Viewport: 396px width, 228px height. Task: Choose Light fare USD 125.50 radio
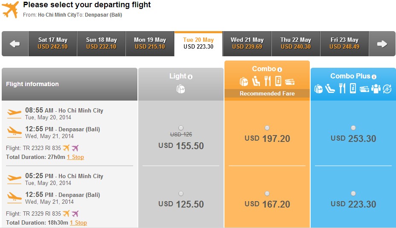[181, 193]
